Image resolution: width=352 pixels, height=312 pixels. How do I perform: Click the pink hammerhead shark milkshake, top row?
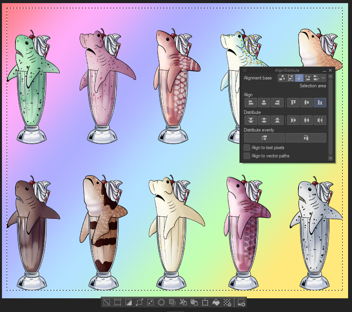coord(107,86)
